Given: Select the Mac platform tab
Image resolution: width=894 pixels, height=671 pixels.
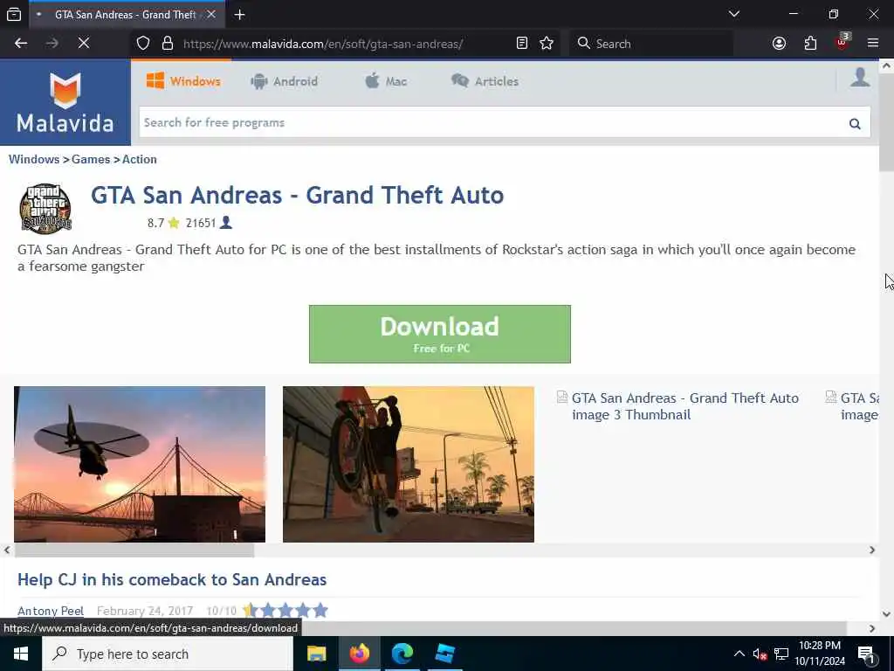Looking at the screenshot, I should click(386, 81).
